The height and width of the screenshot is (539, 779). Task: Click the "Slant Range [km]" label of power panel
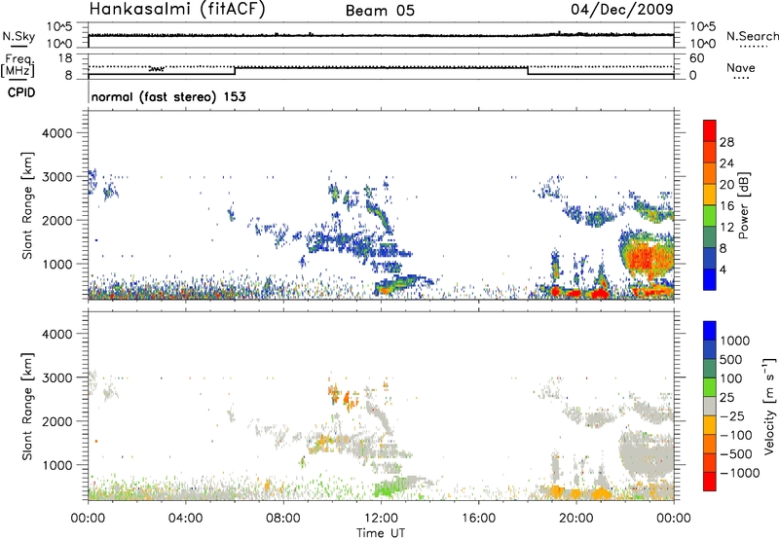point(27,205)
